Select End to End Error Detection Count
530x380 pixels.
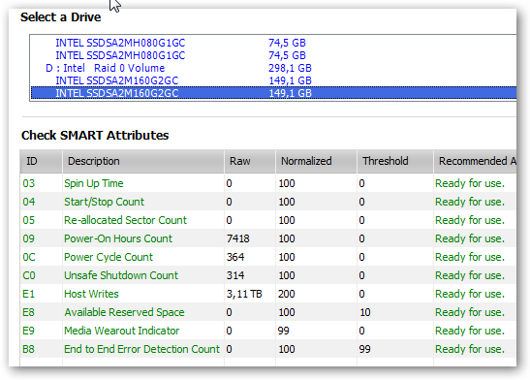142,349
